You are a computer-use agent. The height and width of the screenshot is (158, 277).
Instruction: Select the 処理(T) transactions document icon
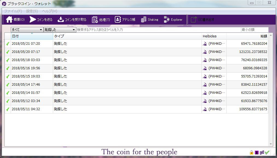95,20
